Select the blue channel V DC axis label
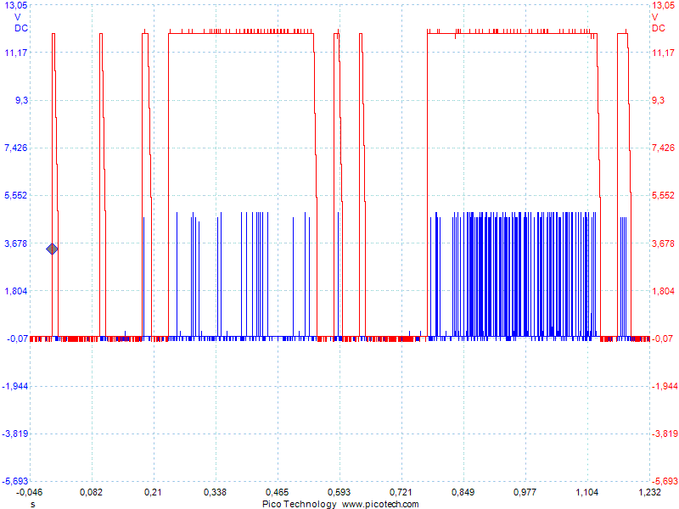The height and width of the screenshot is (509, 679). pyautogui.click(x=20, y=23)
